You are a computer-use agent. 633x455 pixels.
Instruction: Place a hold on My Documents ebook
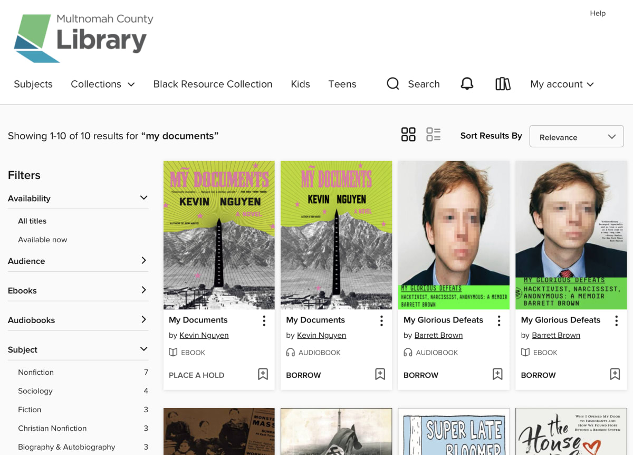[x=196, y=375]
